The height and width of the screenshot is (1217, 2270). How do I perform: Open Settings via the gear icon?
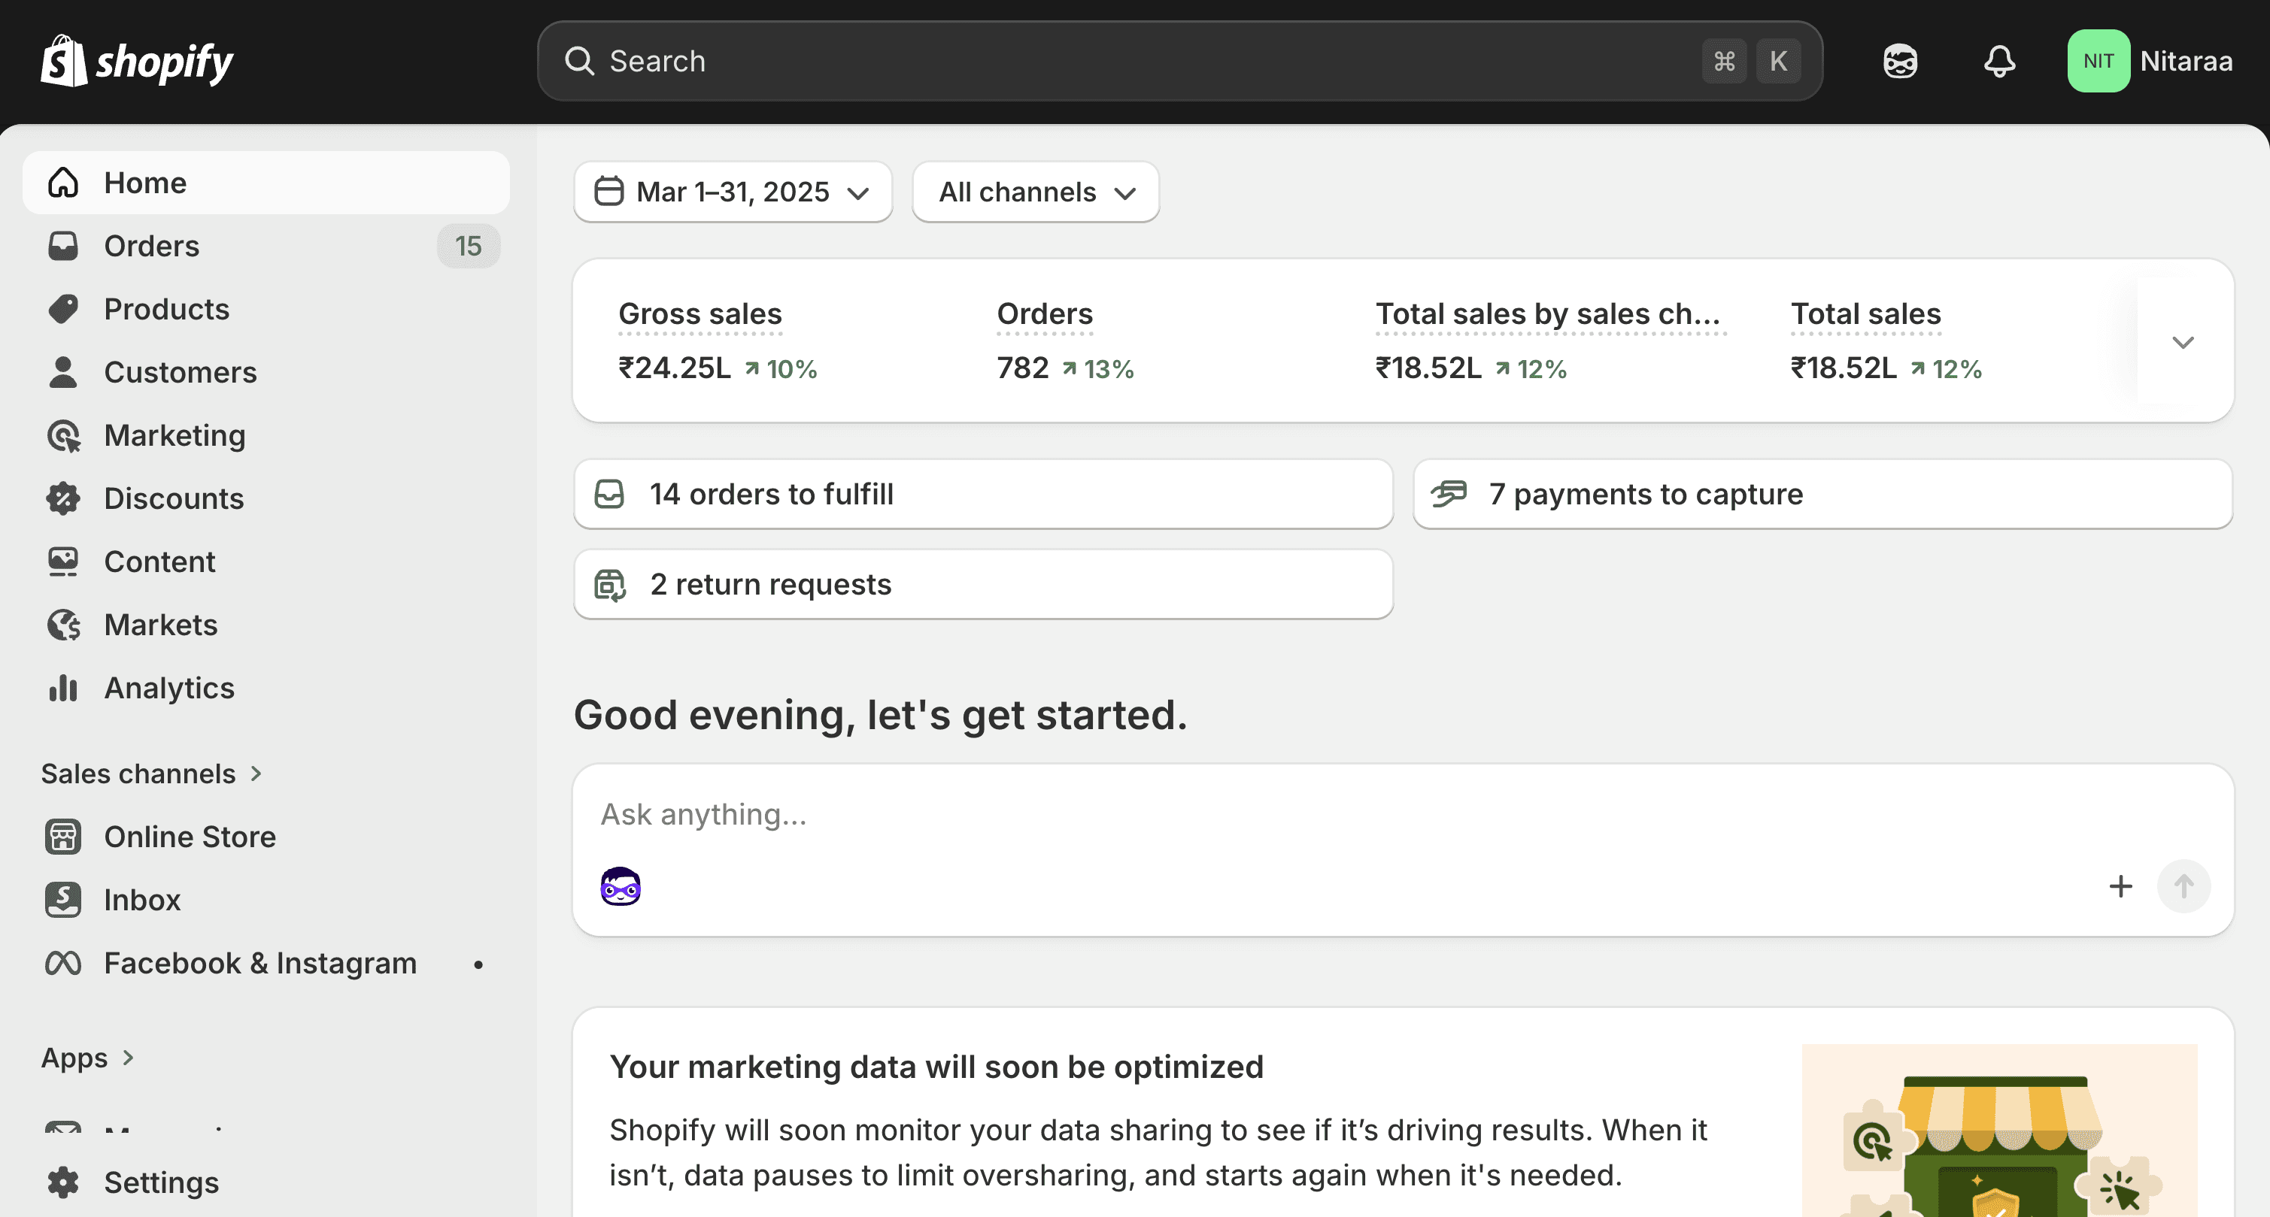tap(63, 1182)
